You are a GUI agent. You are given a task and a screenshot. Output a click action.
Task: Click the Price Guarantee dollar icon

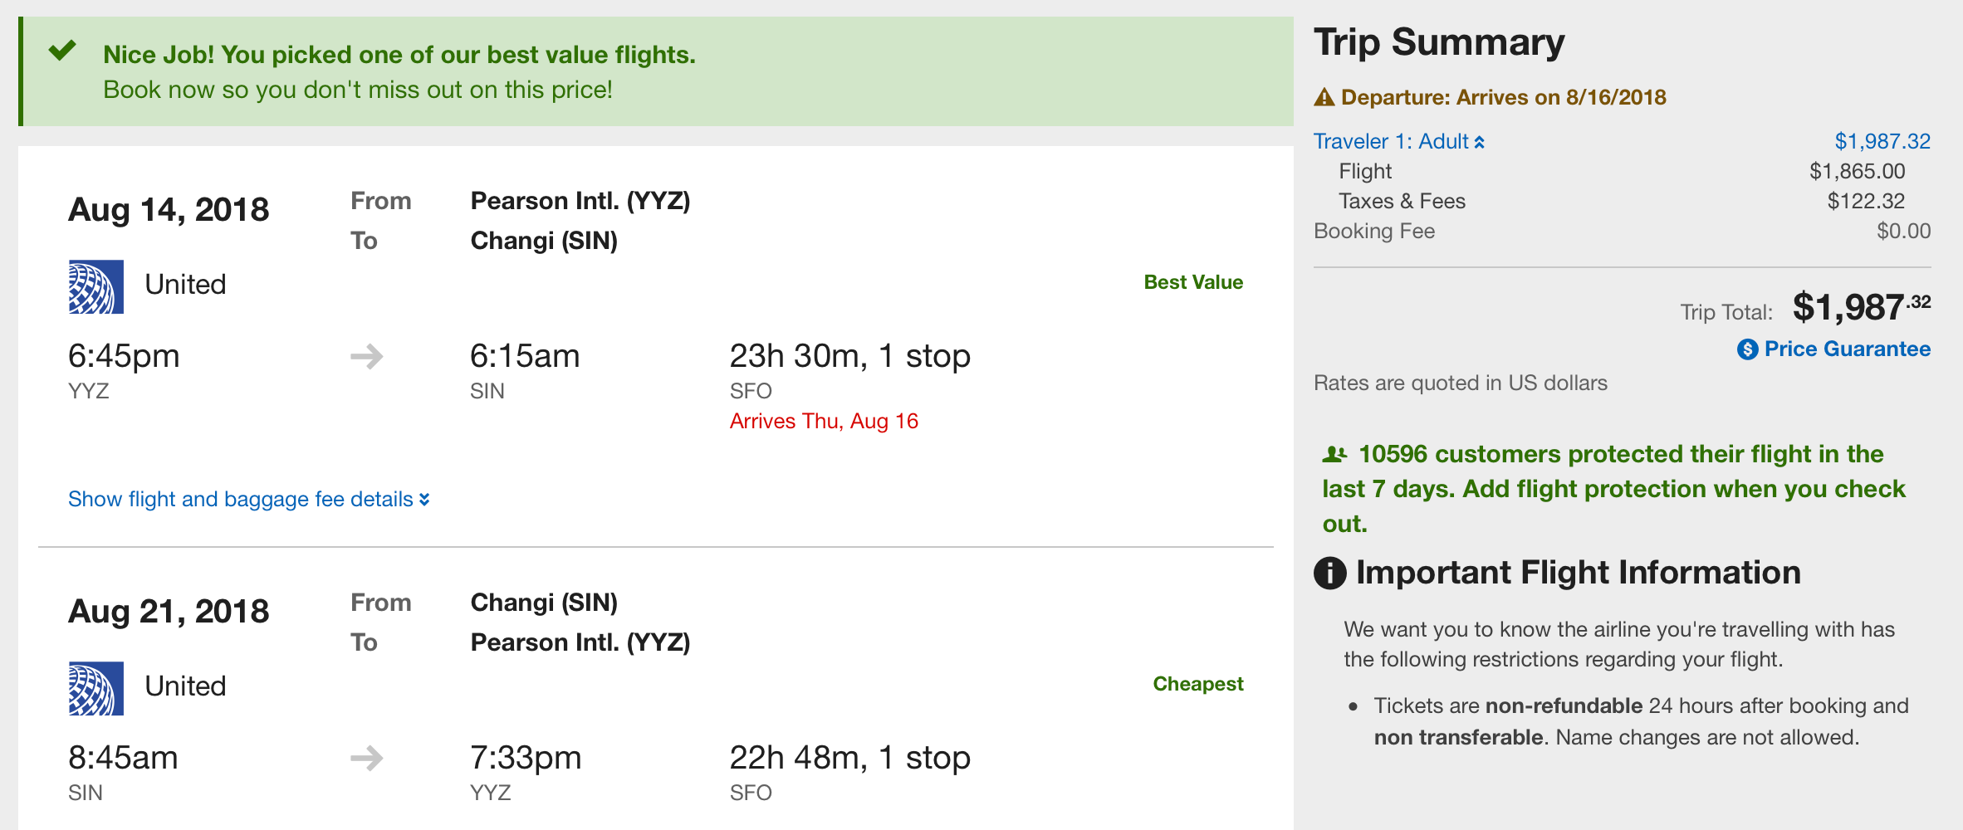click(1747, 349)
